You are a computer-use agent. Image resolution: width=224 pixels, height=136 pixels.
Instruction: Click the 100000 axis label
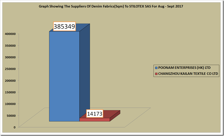(x=10, y=104)
